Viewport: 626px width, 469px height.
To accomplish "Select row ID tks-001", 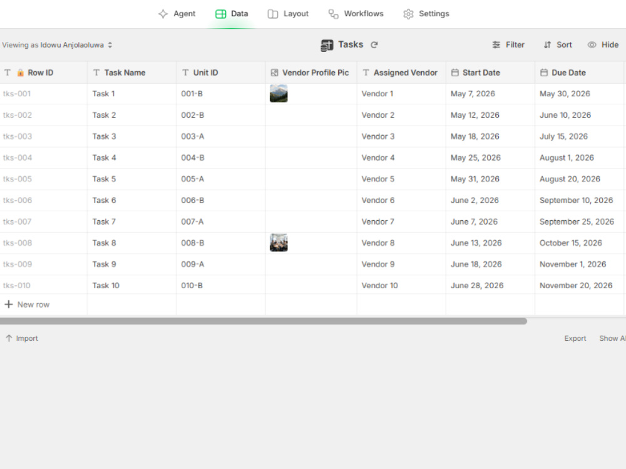I will pyautogui.click(x=44, y=94).
